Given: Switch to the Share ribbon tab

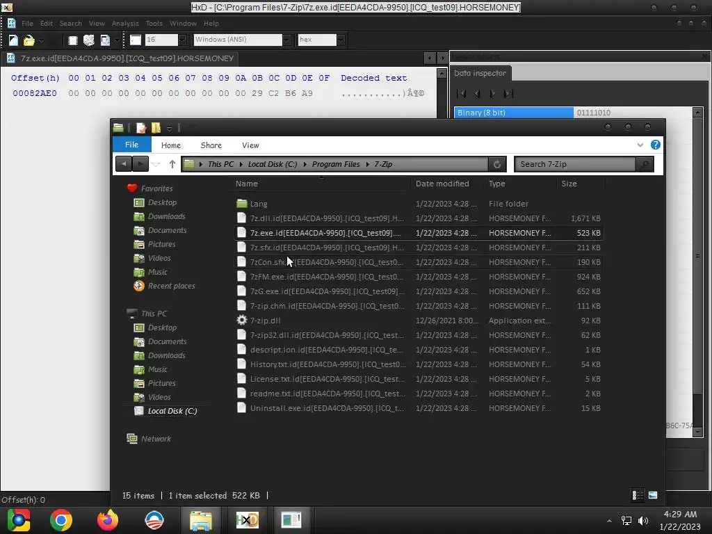Looking at the screenshot, I should pyautogui.click(x=211, y=145).
